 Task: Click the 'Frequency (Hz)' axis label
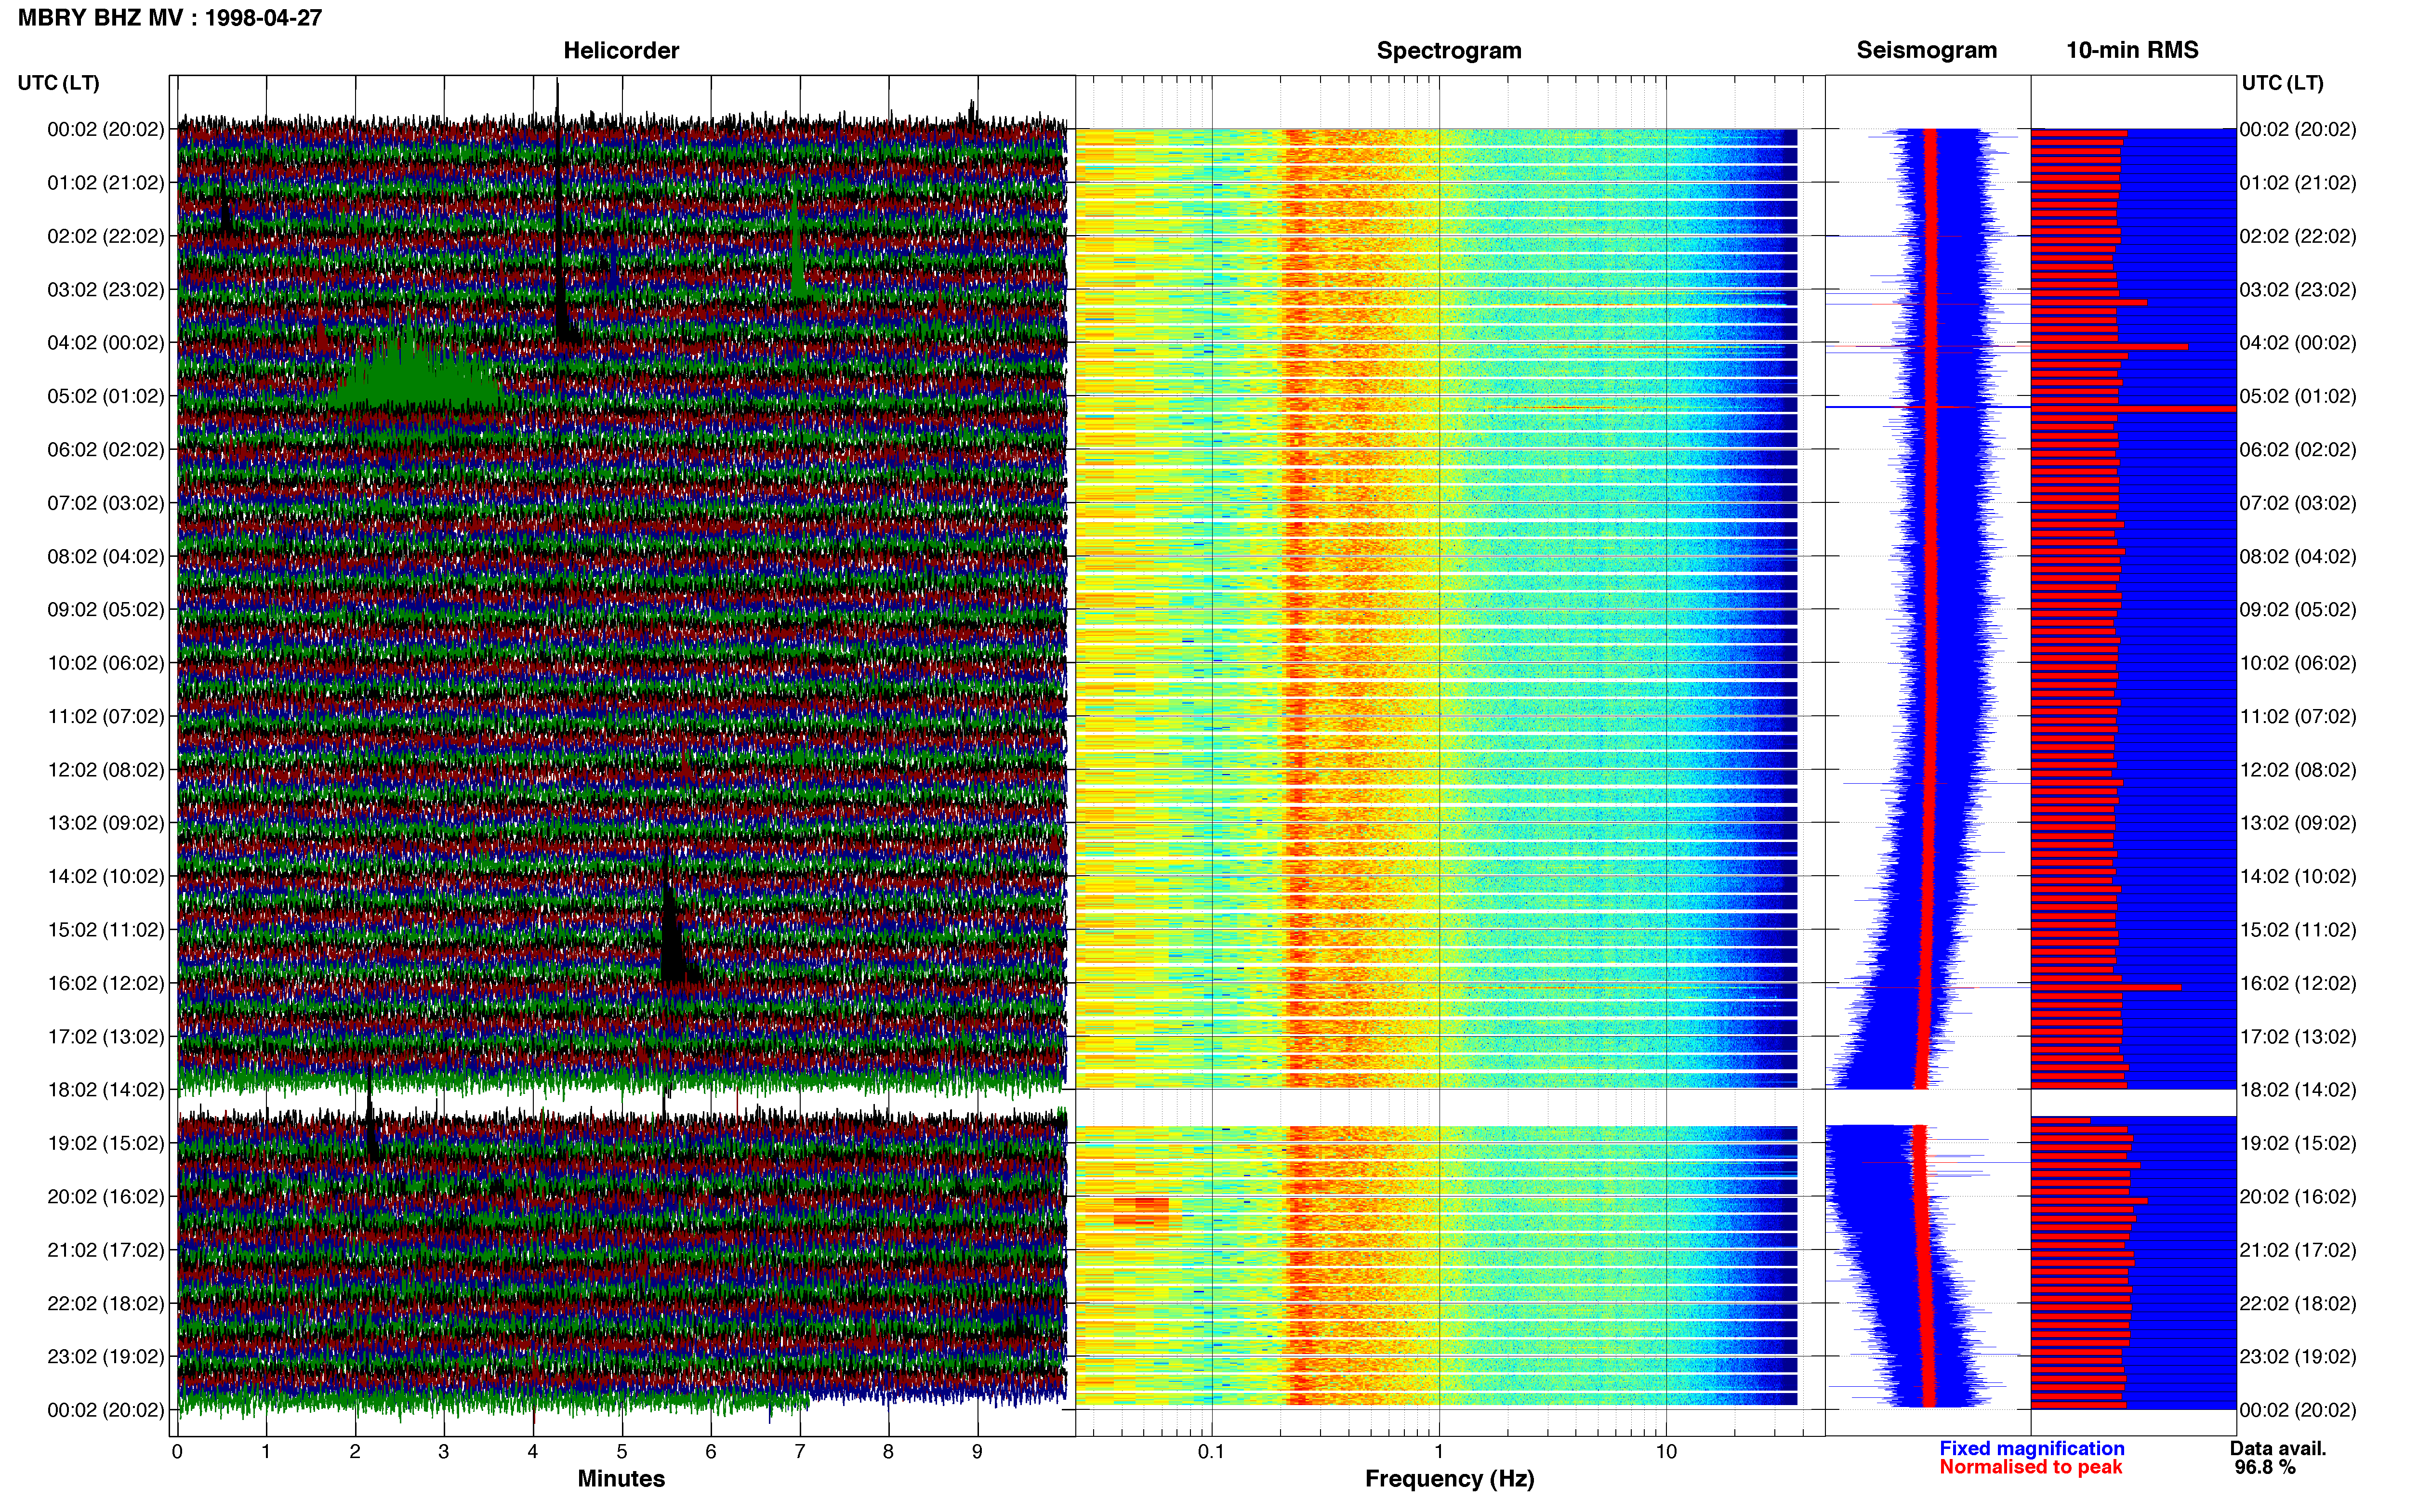pos(1449,1479)
